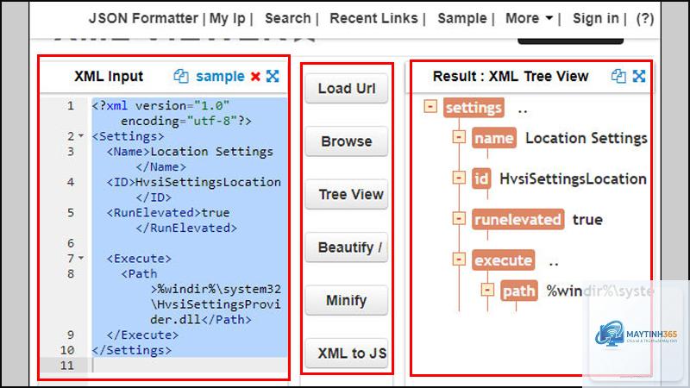Click the Sign in link
The width and height of the screenshot is (690, 388).
[x=595, y=18]
